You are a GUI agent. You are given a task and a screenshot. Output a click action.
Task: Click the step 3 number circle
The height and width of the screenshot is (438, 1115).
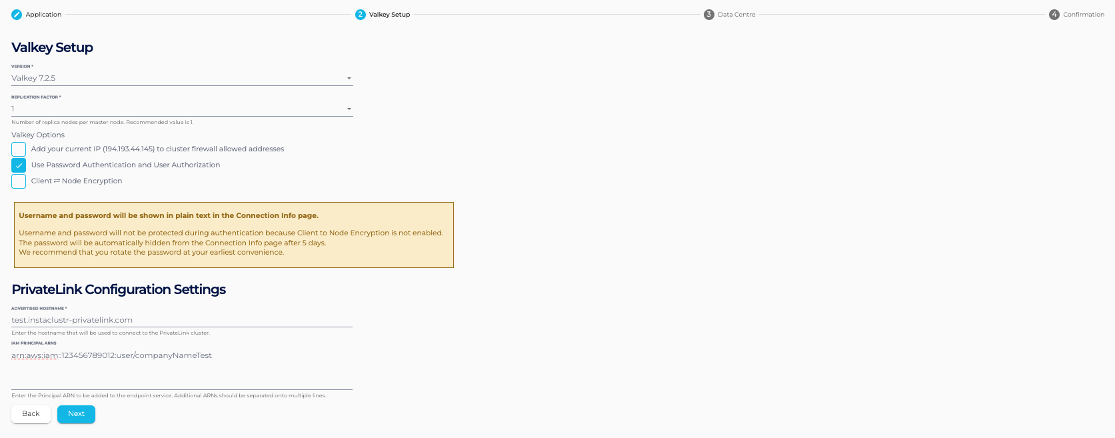[709, 15]
